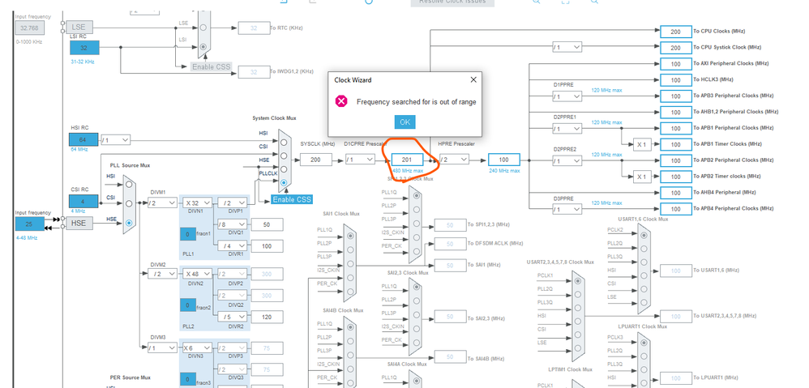Open the DIVN2 X 48 multiplier dropdown
This screenshot has height=388, width=809.
point(197,274)
